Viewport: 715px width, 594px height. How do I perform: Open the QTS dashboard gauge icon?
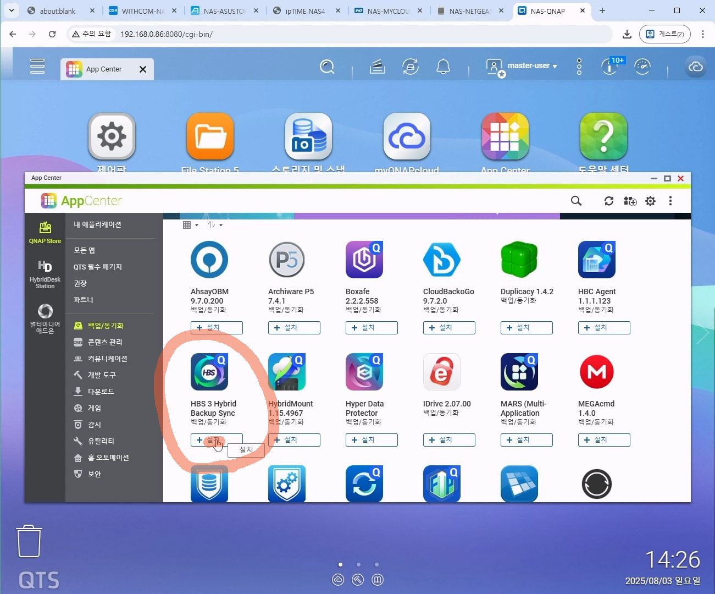pyautogui.click(x=642, y=67)
